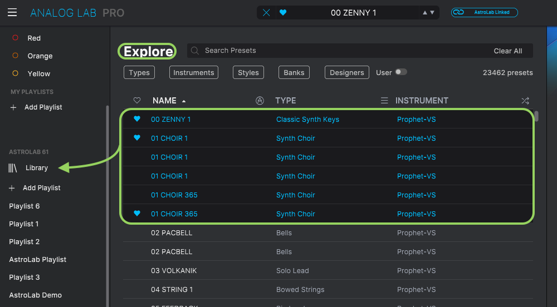Open the AstroLab Demo playlist

[x=35, y=295]
